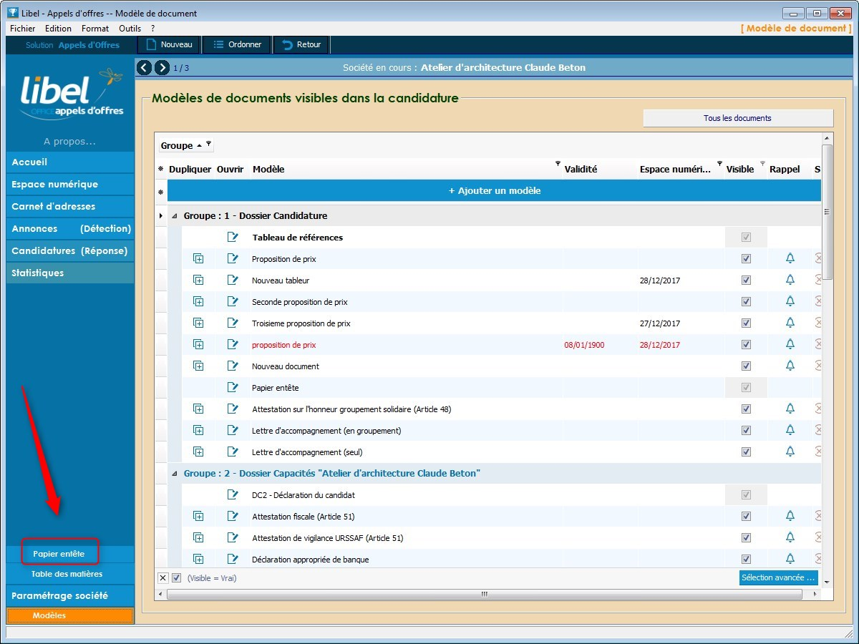Click the Modèle column filter icon
This screenshot has height=644, width=859.
[558, 164]
